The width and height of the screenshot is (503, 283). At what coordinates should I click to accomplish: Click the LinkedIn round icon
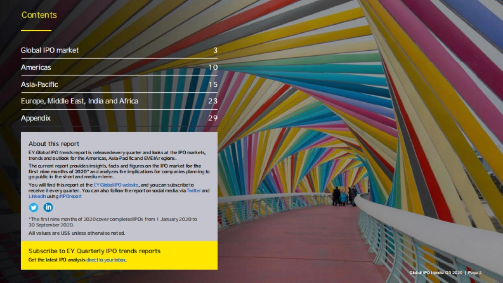click(x=48, y=207)
